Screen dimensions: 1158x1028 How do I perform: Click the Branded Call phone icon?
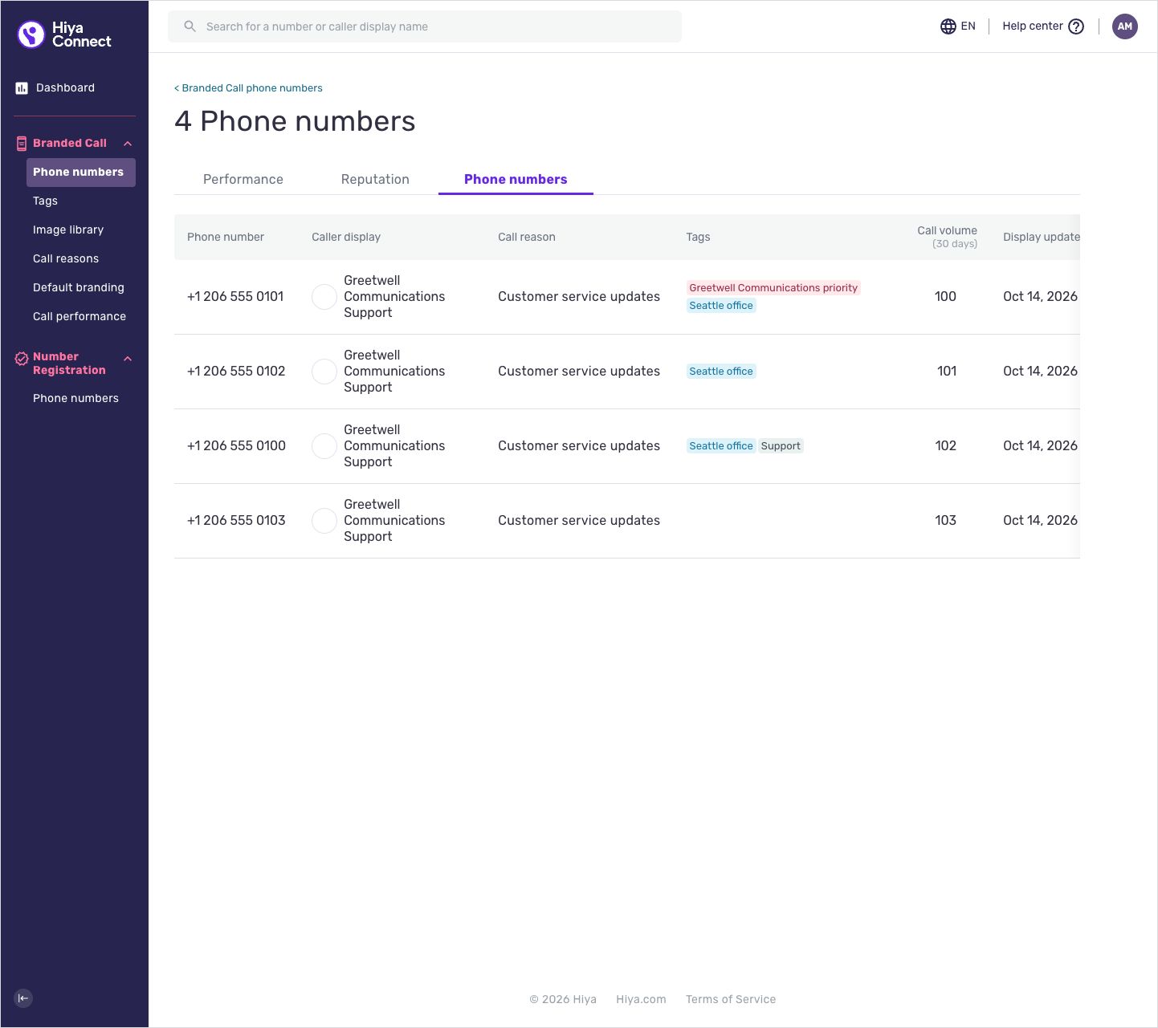pos(22,144)
